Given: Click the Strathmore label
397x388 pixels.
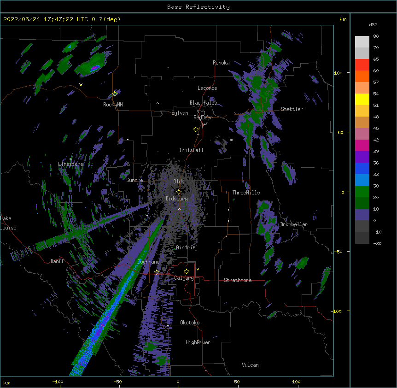Looking at the screenshot, I should click(238, 280).
